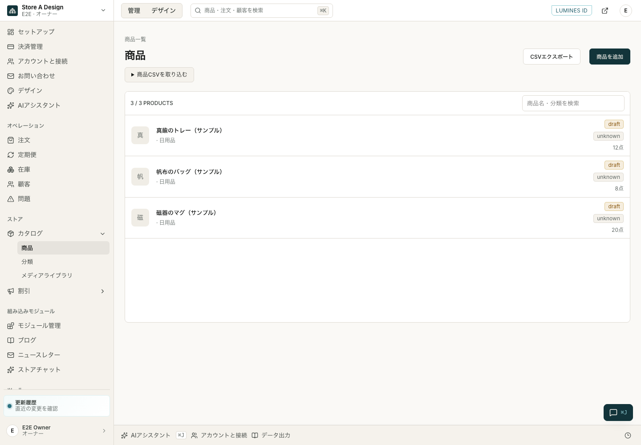Click unknown badge on 磁器のマグ row
The height and width of the screenshot is (445, 641).
coord(609,218)
